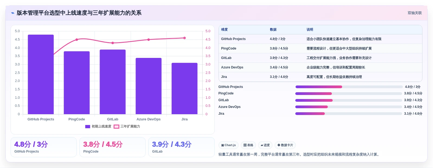Click the PingCode point on pink line
The image size is (433, 168).
77,39
